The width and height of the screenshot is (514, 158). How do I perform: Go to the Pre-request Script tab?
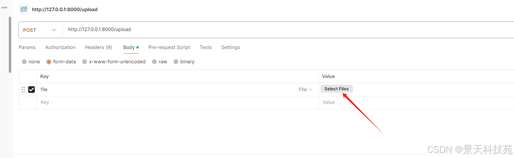point(169,47)
